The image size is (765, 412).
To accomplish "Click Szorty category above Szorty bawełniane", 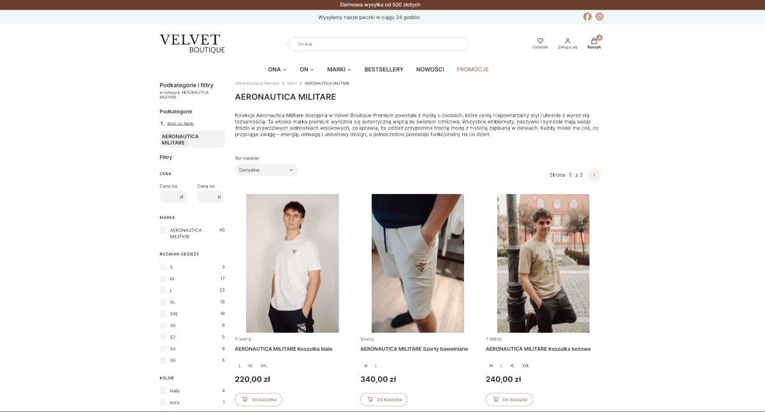I will pos(367,339).
